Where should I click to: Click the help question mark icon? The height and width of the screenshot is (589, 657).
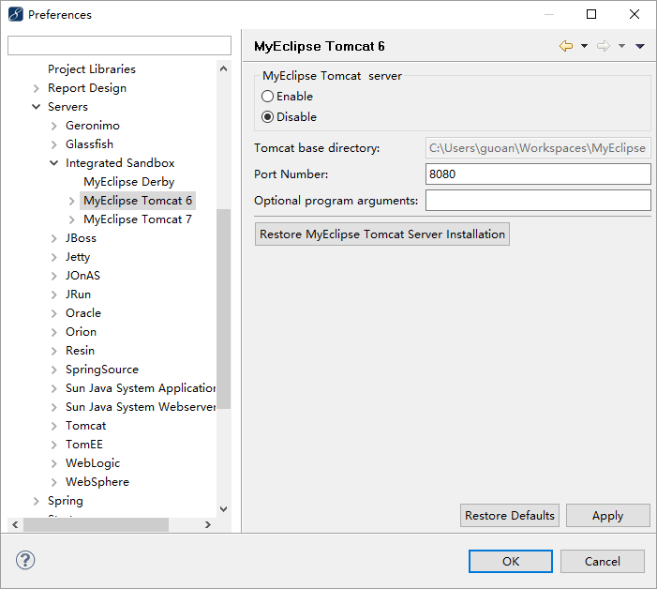tap(25, 560)
